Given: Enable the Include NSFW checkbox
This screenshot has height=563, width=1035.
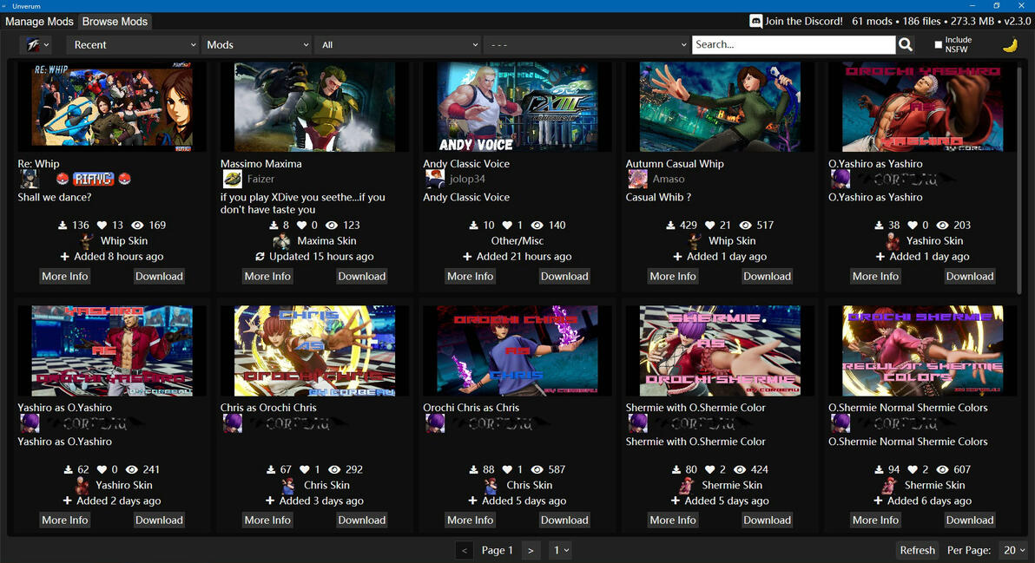Looking at the screenshot, I should (x=938, y=45).
